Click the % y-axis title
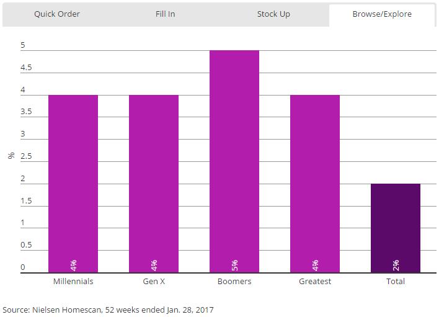Image resolution: width=439 pixels, height=317 pixels. coord(11,156)
